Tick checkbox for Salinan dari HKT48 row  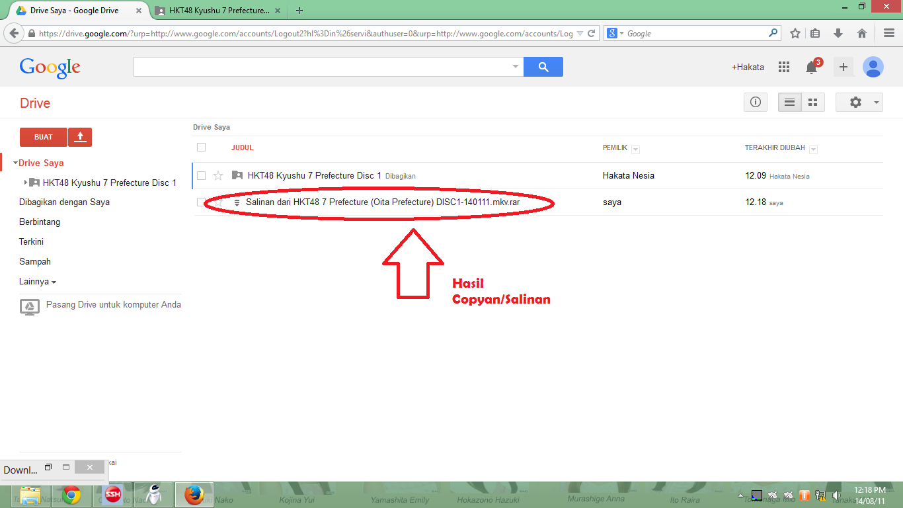201,202
